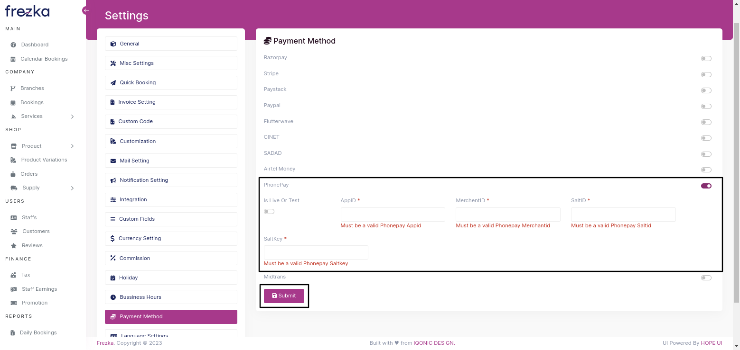Image resolution: width=740 pixels, height=350 pixels.
Task: Click the Tax sidebar icon
Action: click(x=13, y=275)
